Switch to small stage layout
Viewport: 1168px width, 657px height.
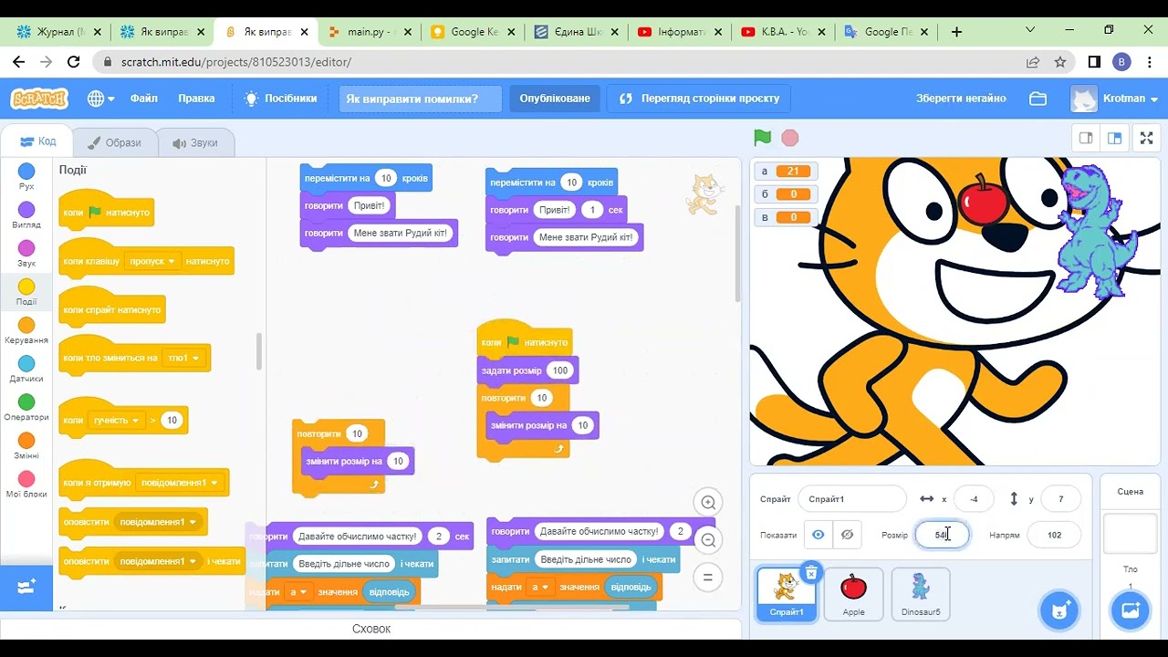click(1086, 139)
